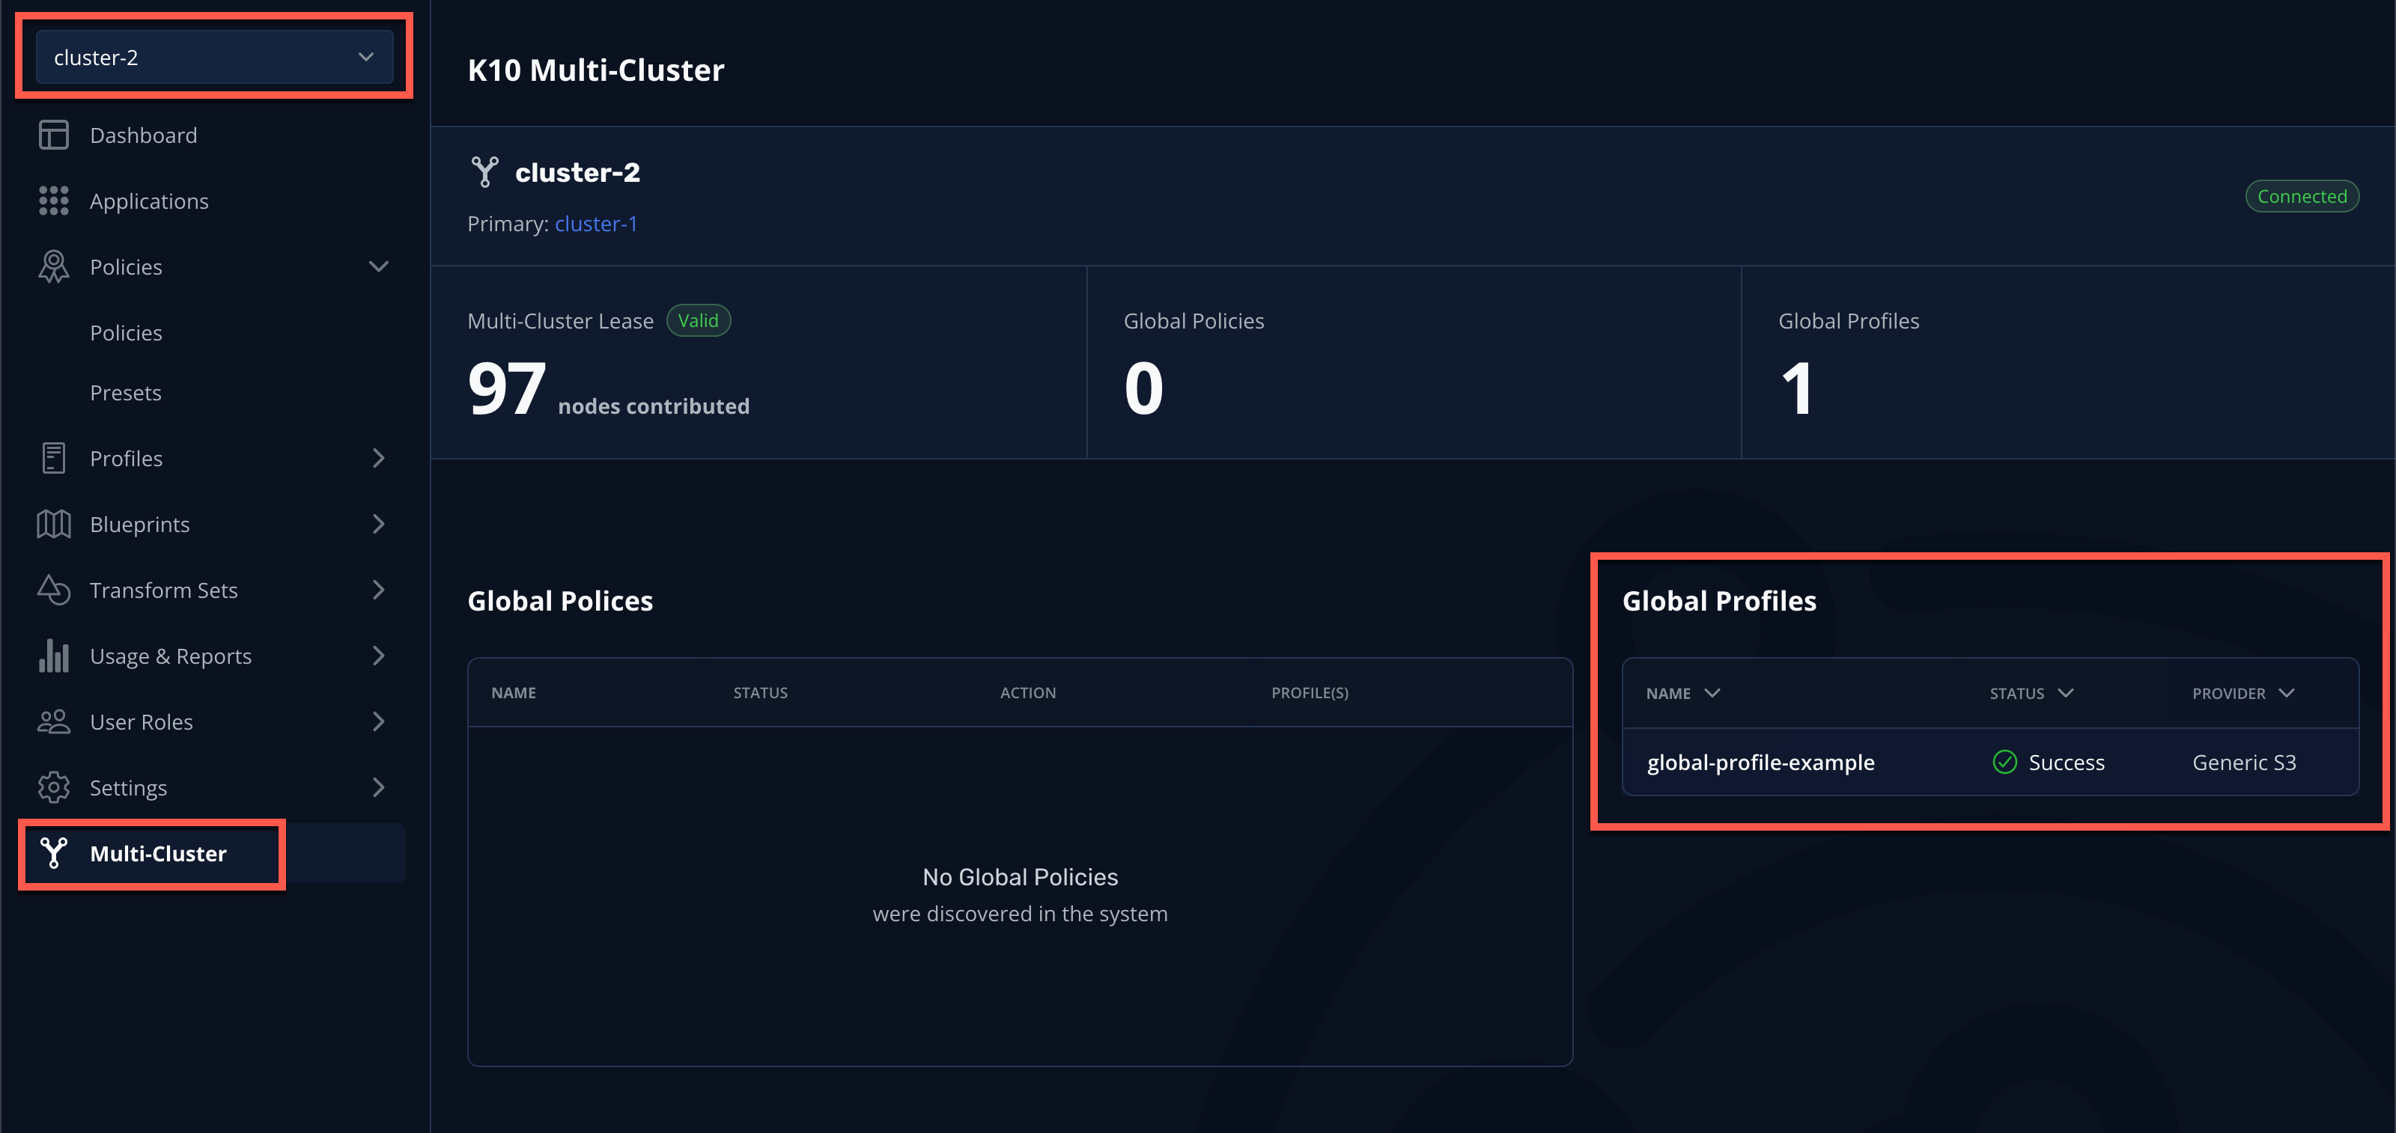Click the Profiles document icon
The image size is (2396, 1133).
pos(53,458)
